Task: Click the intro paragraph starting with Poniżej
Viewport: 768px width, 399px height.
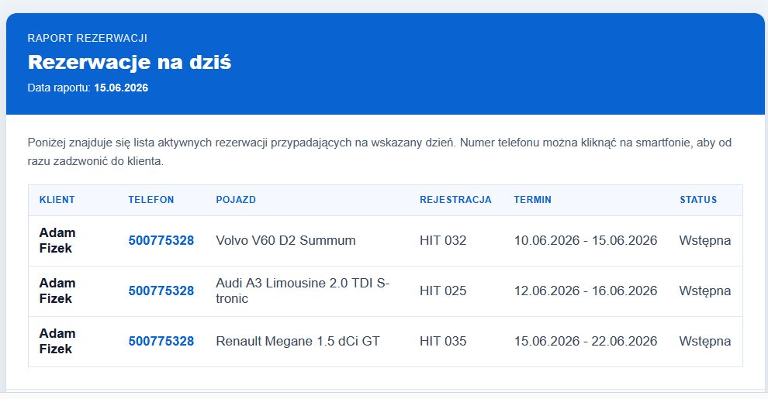Action: click(x=379, y=152)
